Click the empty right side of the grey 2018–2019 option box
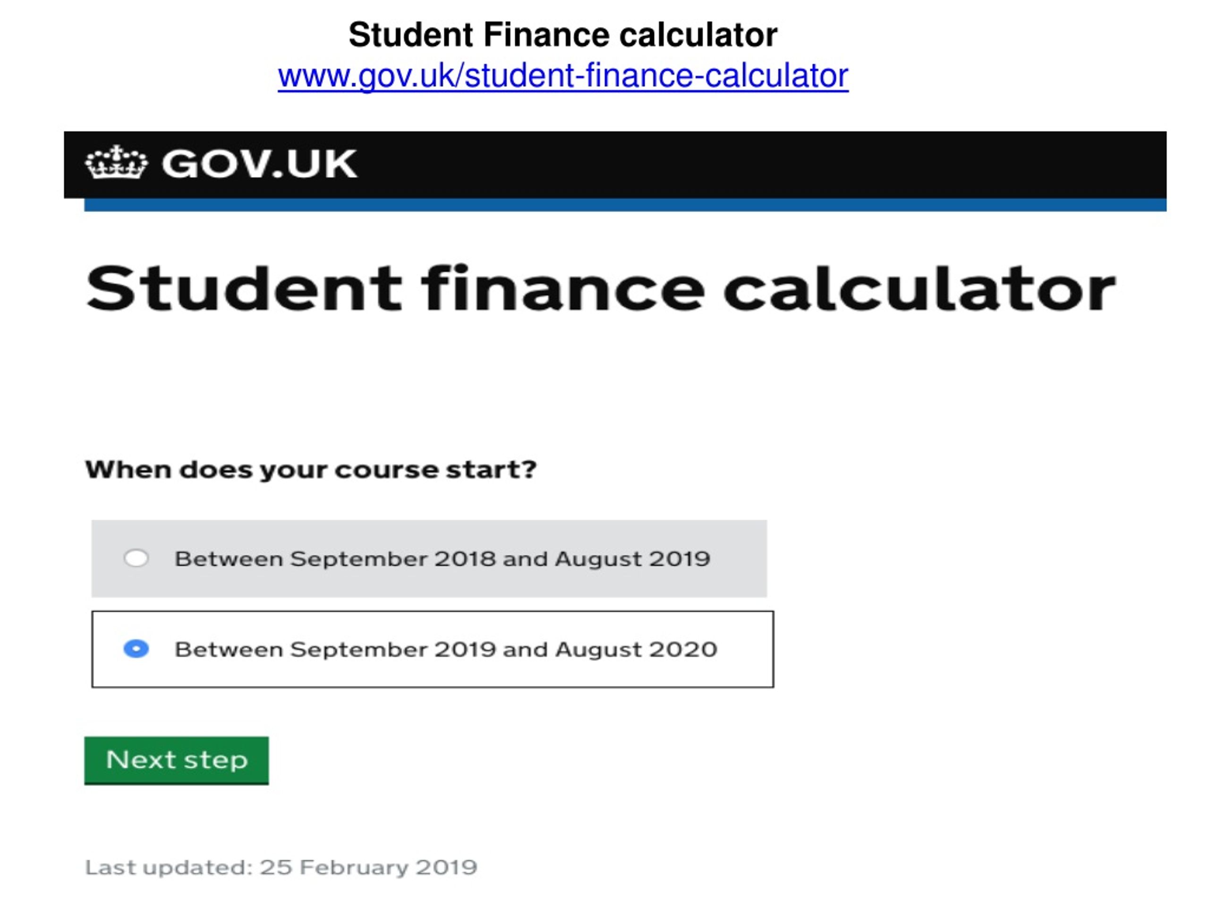1209x907 pixels. [739, 558]
